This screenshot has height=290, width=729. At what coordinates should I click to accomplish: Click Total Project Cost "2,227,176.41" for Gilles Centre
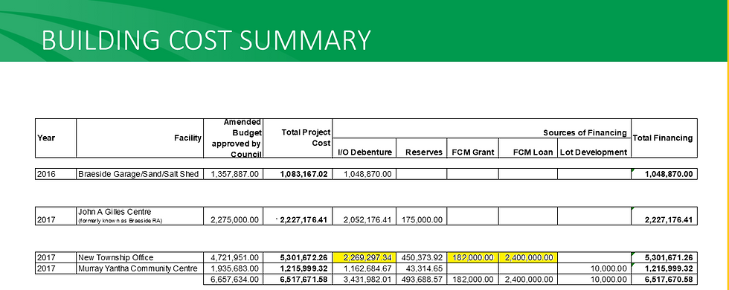(304, 220)
